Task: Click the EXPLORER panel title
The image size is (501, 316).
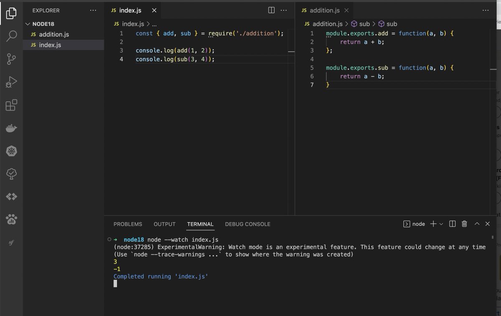Action: [x=46, y=10]
